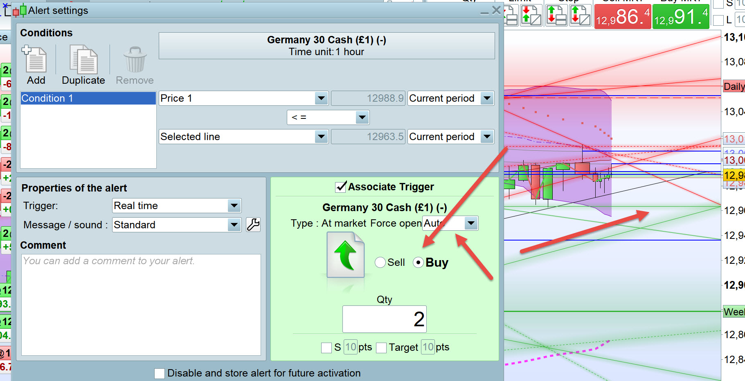Select Condition 1 in the conditions list

pos(88,98)
